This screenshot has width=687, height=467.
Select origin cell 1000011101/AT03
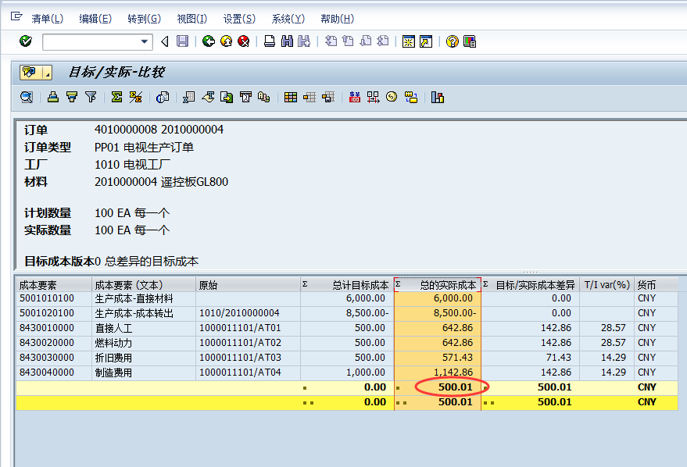coord(248,358)
